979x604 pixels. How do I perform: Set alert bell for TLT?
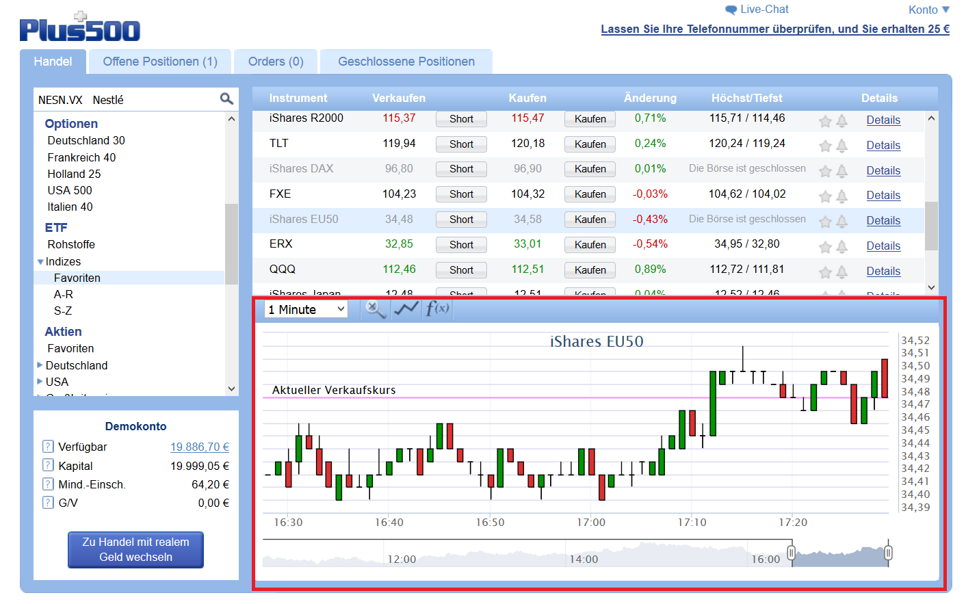pyautogui.click(x=842, y=146)
